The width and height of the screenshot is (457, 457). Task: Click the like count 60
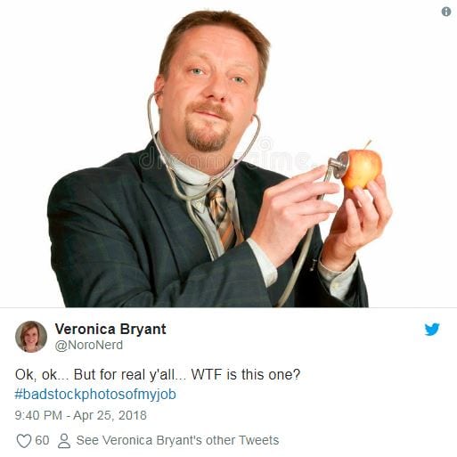point(42,440)
